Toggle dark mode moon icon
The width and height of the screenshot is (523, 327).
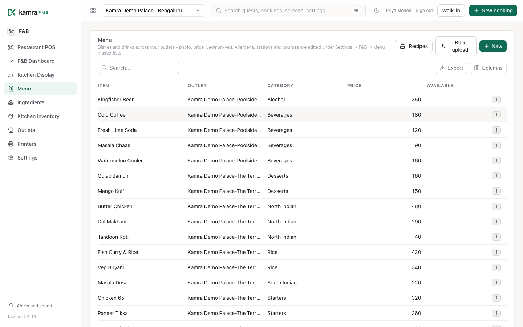[377, 11]
